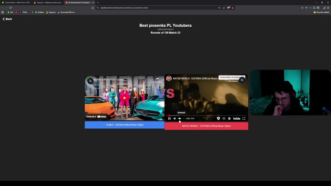Image resolution: width=331 pixels, height=186 pixels.
Task: Click the browser forward arrow
Action: click(6, 8)
